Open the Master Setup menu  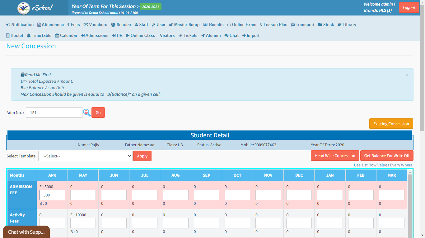pos(184,25)
